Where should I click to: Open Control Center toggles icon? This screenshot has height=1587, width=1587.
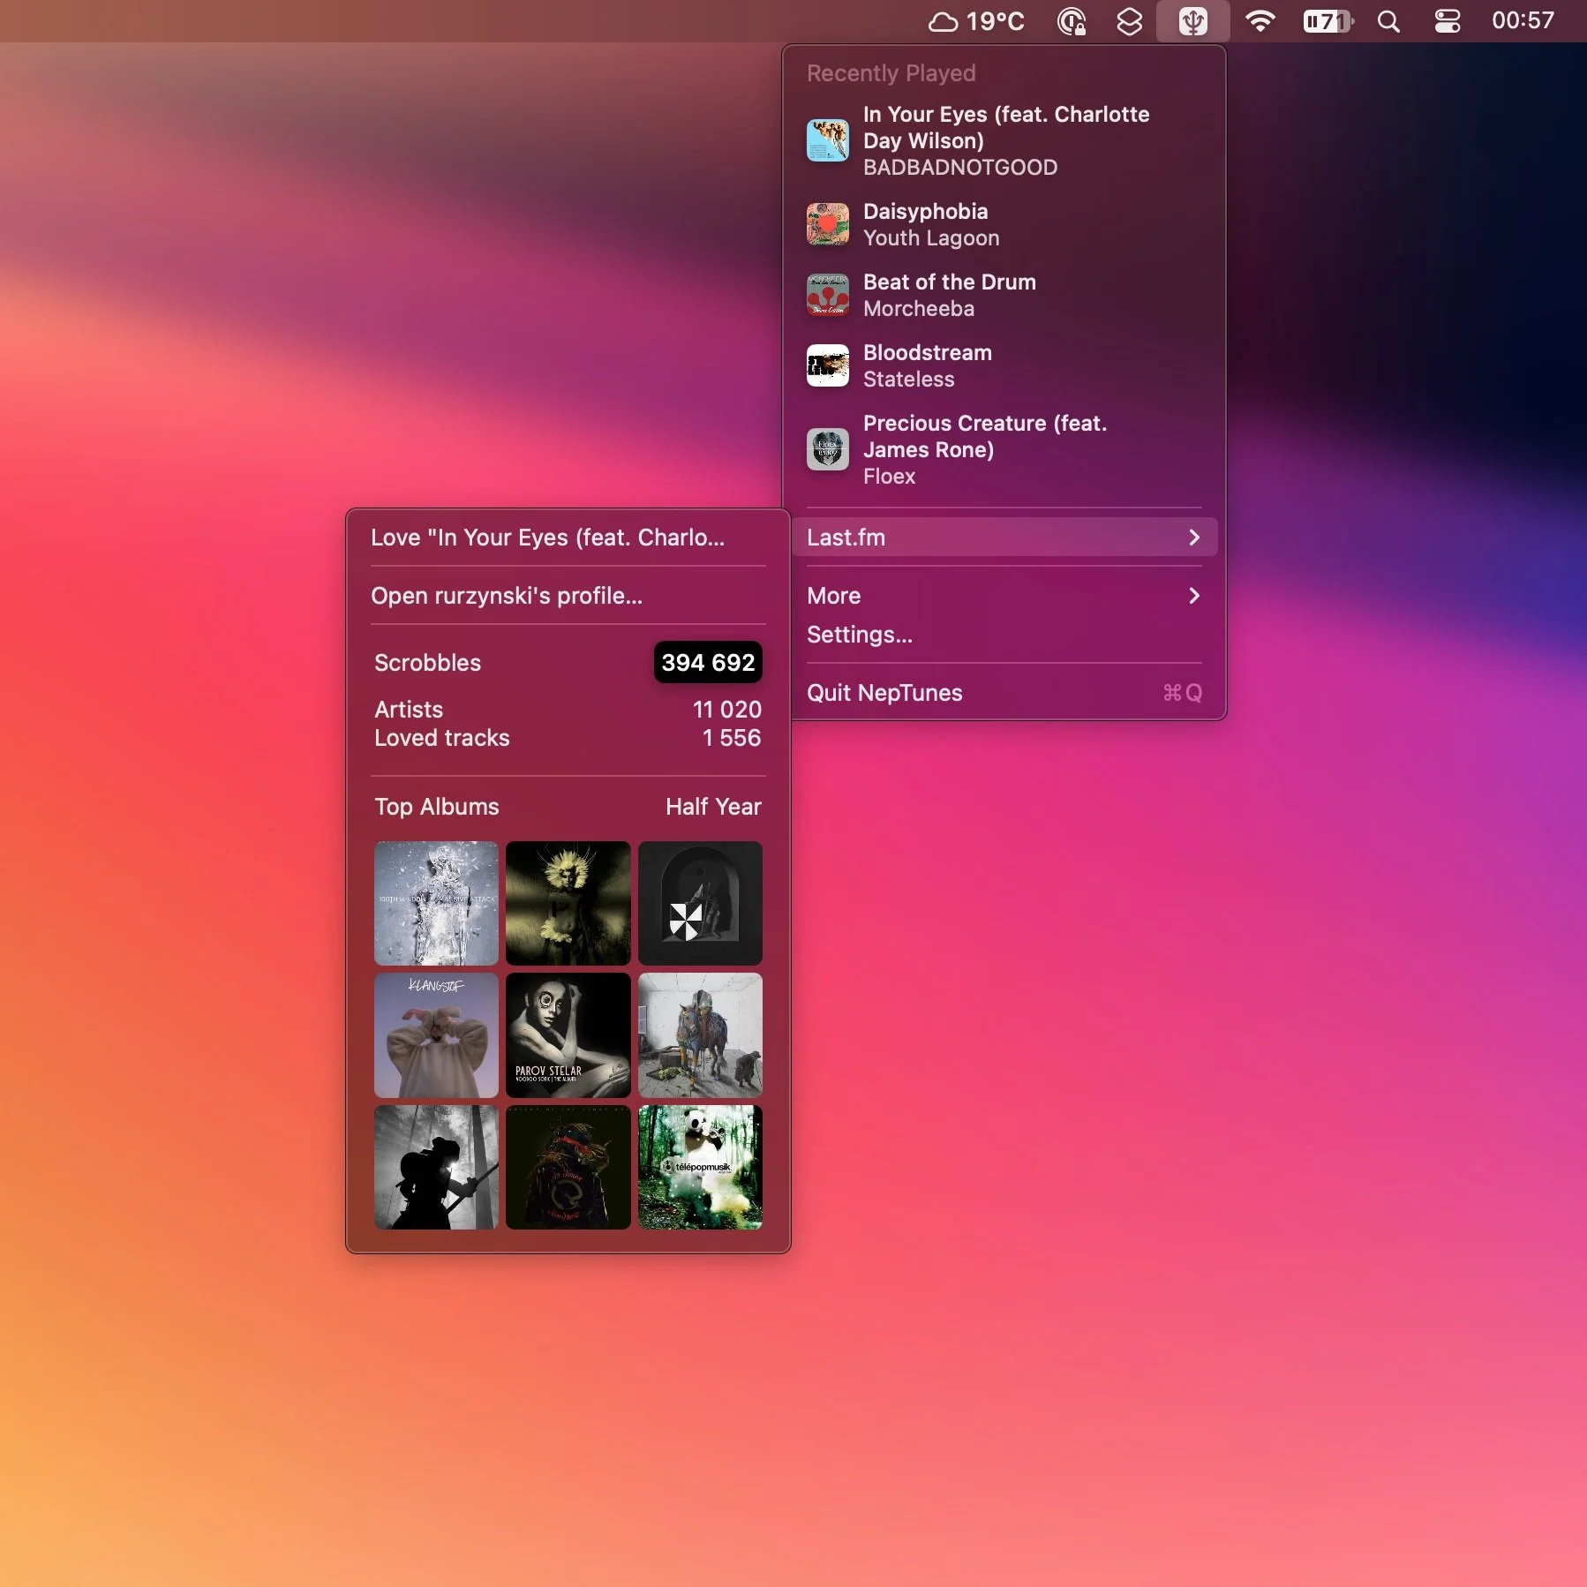(1447, 21)
